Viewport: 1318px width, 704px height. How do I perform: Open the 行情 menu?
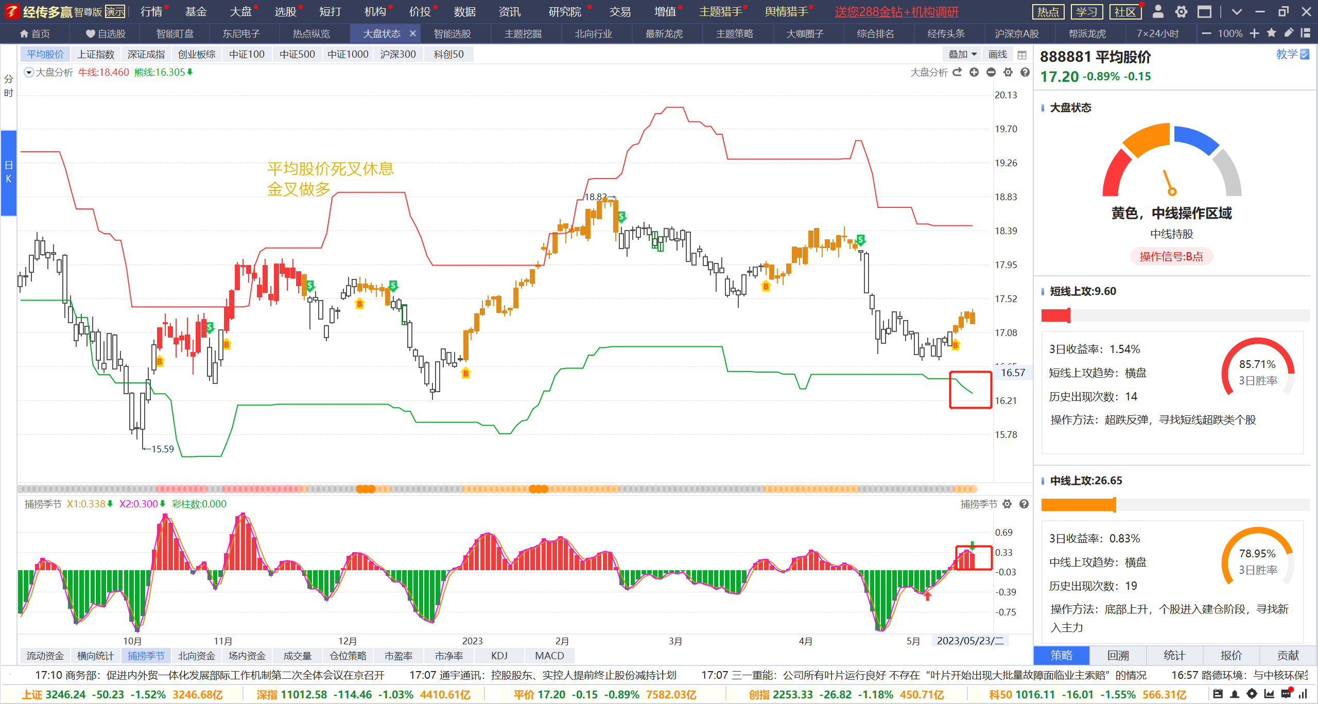point(151,11)
